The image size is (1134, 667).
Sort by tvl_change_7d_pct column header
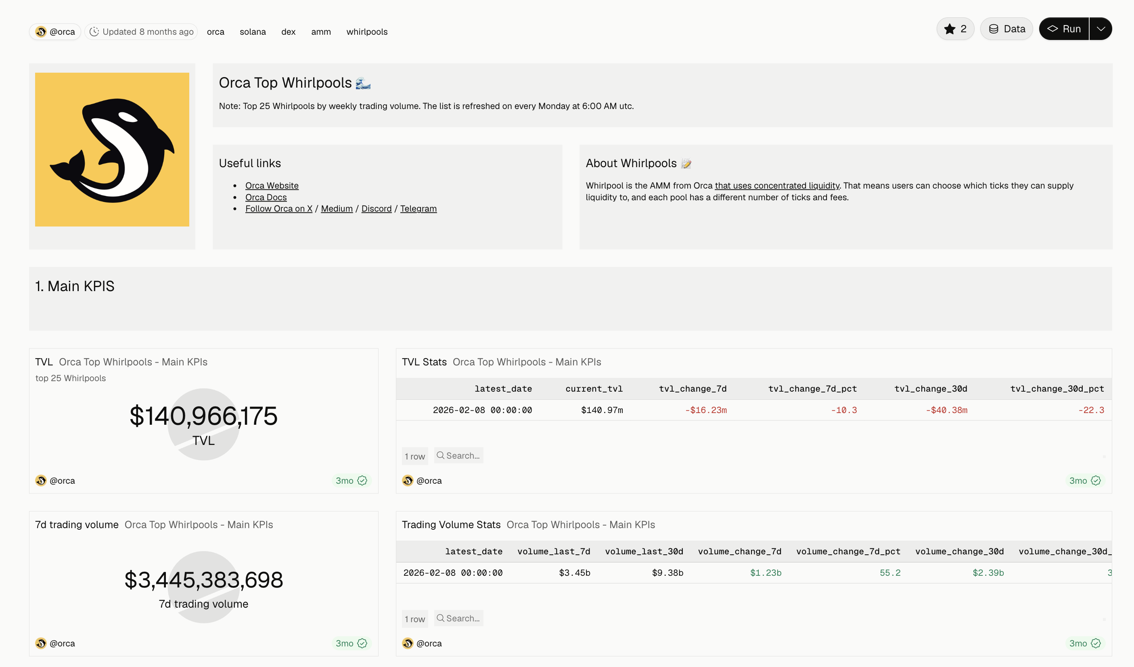[812, 389]
